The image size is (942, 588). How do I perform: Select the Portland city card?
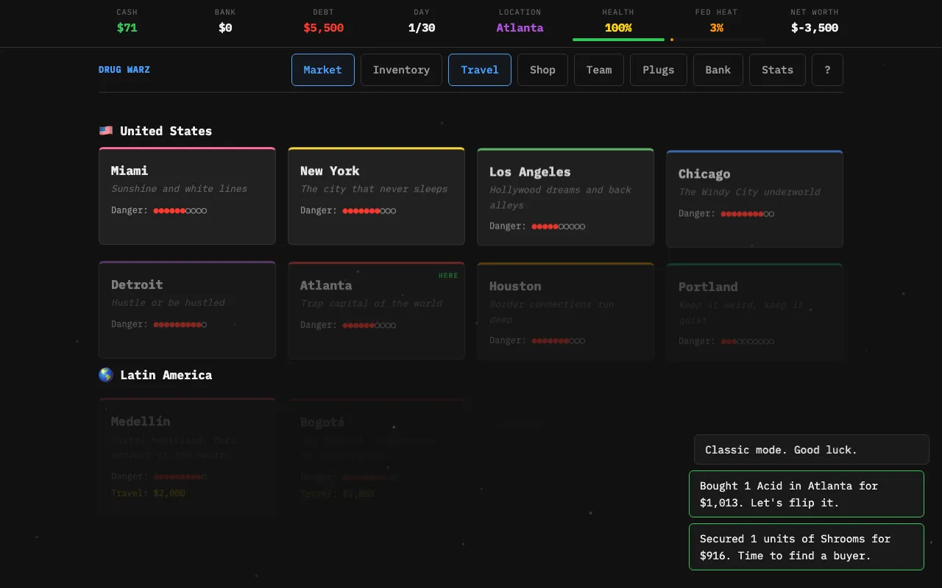pos(754,312)
